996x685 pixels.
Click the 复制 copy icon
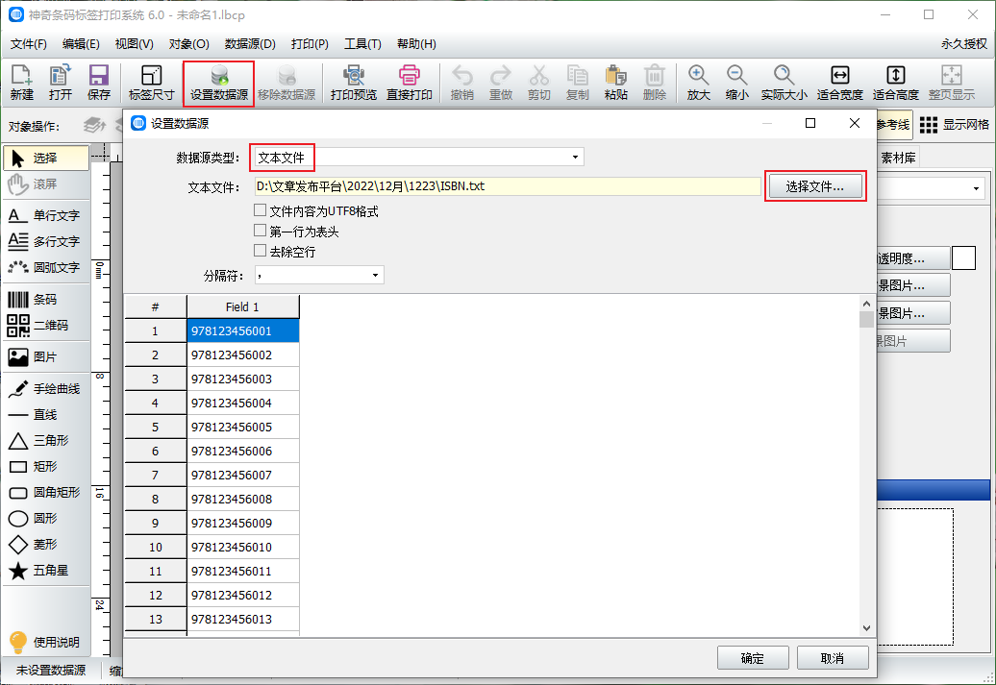coord(578,83)
